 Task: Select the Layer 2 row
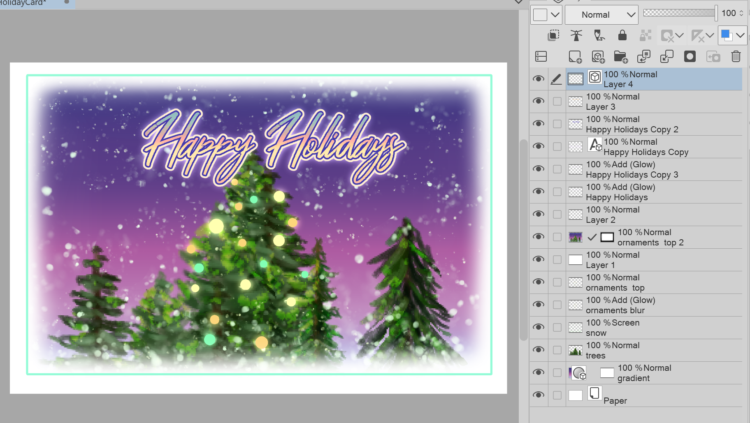[654, 215]
